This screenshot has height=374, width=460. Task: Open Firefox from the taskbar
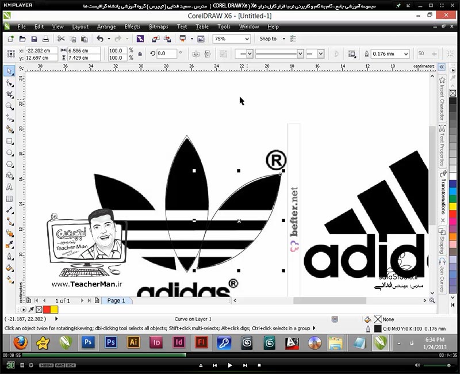(x=20, y=342)
